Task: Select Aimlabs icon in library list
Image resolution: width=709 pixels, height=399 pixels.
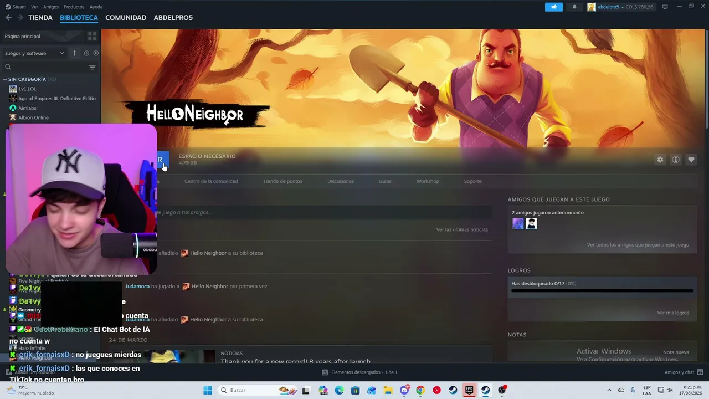Action: (13, 108)
